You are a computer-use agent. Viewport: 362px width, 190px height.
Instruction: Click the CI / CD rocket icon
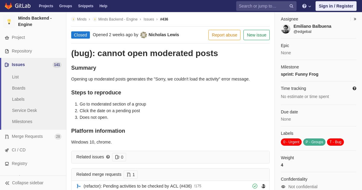click(7, 150)
